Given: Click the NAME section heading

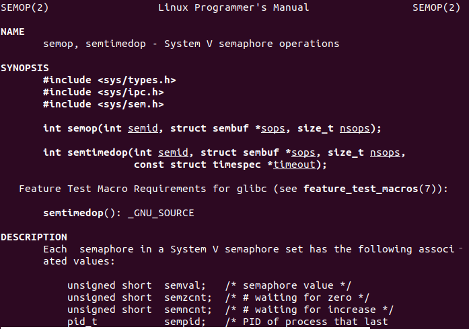Looking at the screenshot, I should 13,32.
